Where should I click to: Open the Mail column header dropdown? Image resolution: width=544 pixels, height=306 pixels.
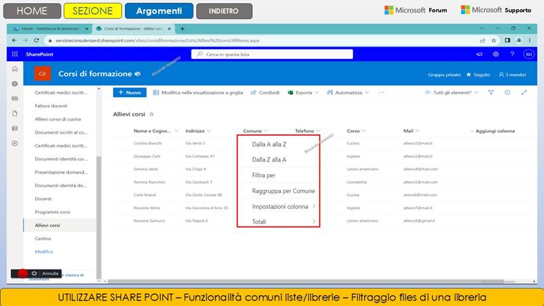[x=418, y=131]
